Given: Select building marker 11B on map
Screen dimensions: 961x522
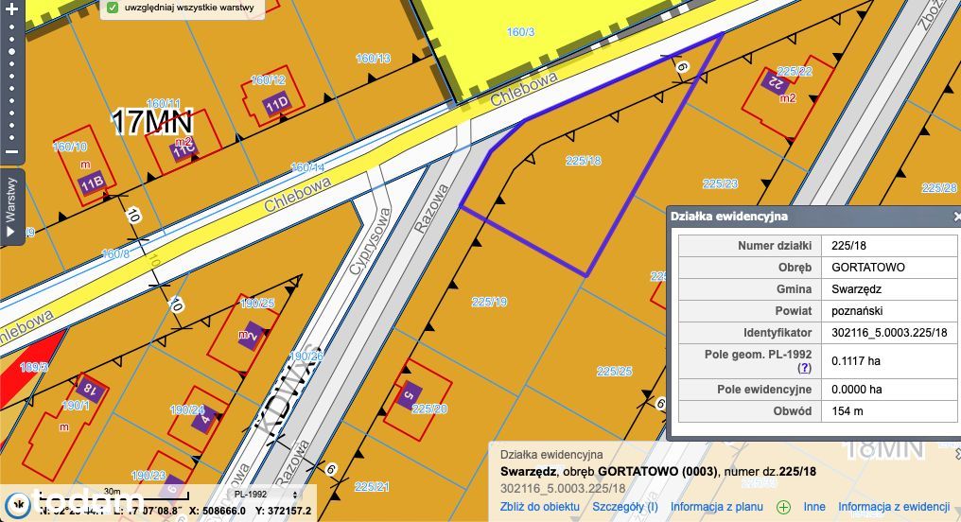Looking at the screenshot, I should pyautogui.click(x=92, y=183).
